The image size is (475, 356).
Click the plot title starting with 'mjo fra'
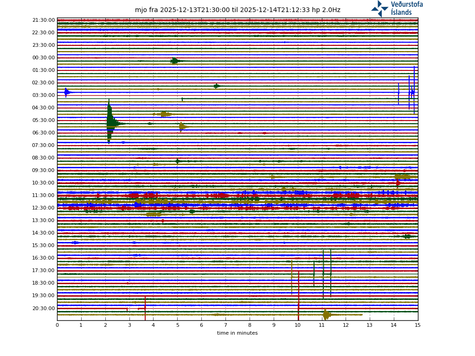tap(237, 10)
